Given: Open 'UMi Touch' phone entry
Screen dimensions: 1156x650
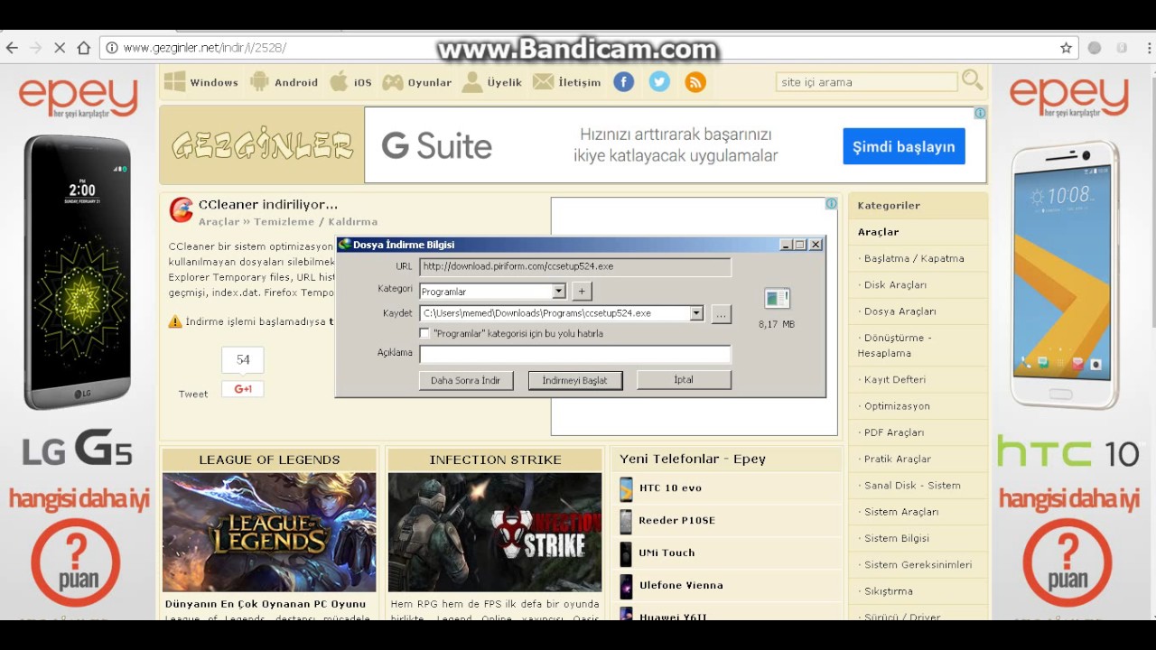Looking at the screenshot, I should coord(667,553).
